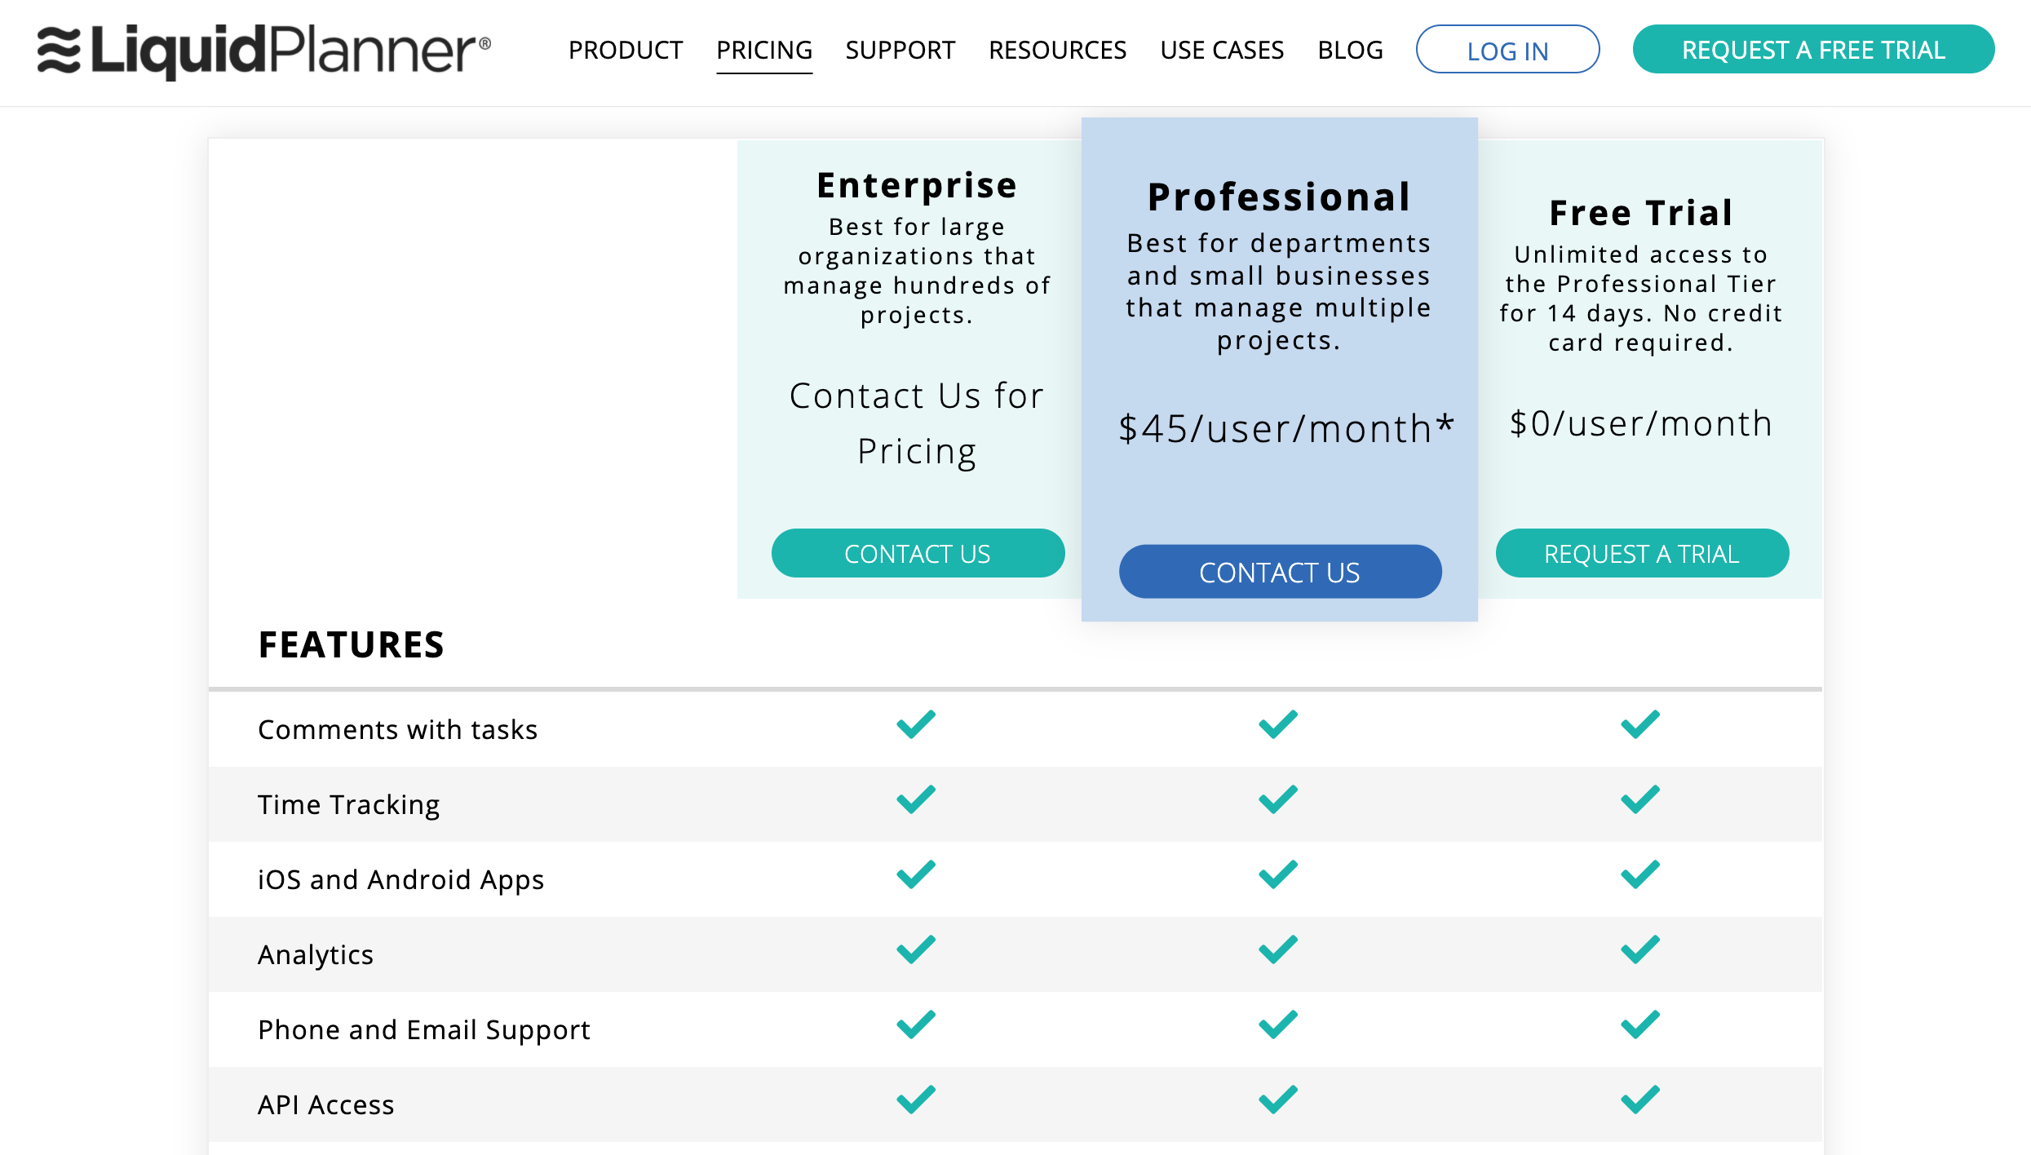2031x1155 pixels.
Task: Click Phone and Email Support label
Action: (x=424, y=1029)
